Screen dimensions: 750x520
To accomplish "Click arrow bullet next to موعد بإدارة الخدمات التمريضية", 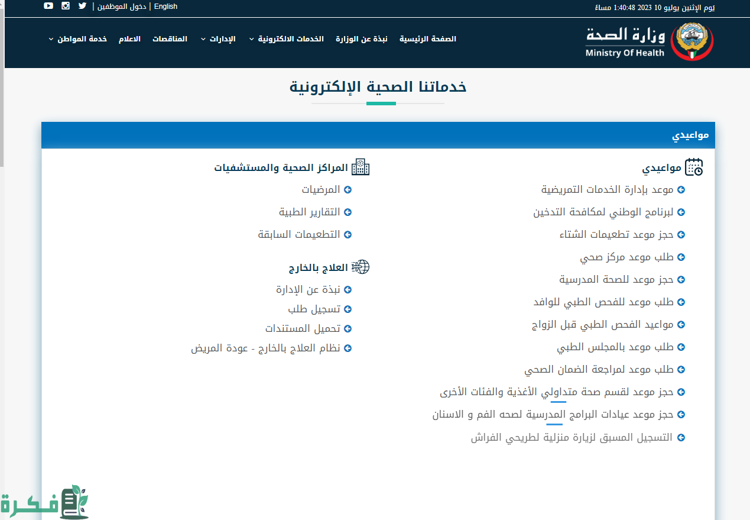I will pyautogui.click(x=681, y=190).
